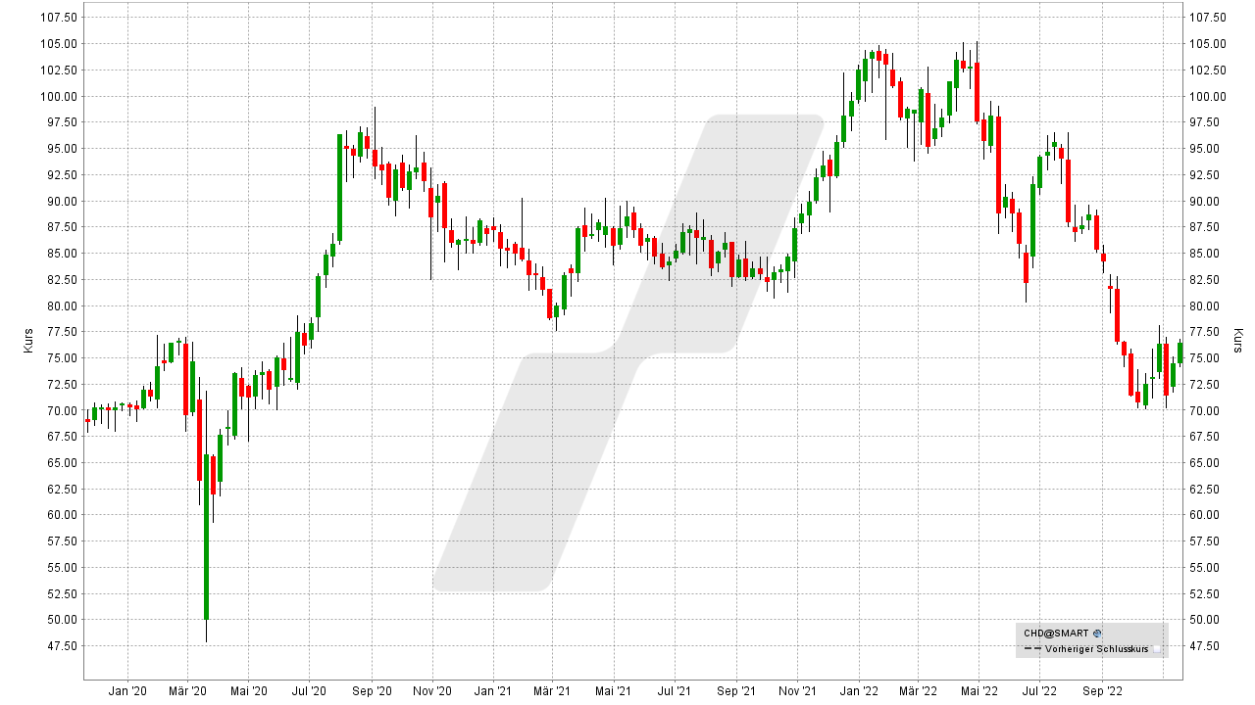Viewport: 1255px width, 705px height.
Task: Select the tall green March 2020 crash candle
Action: pos(207,537)
